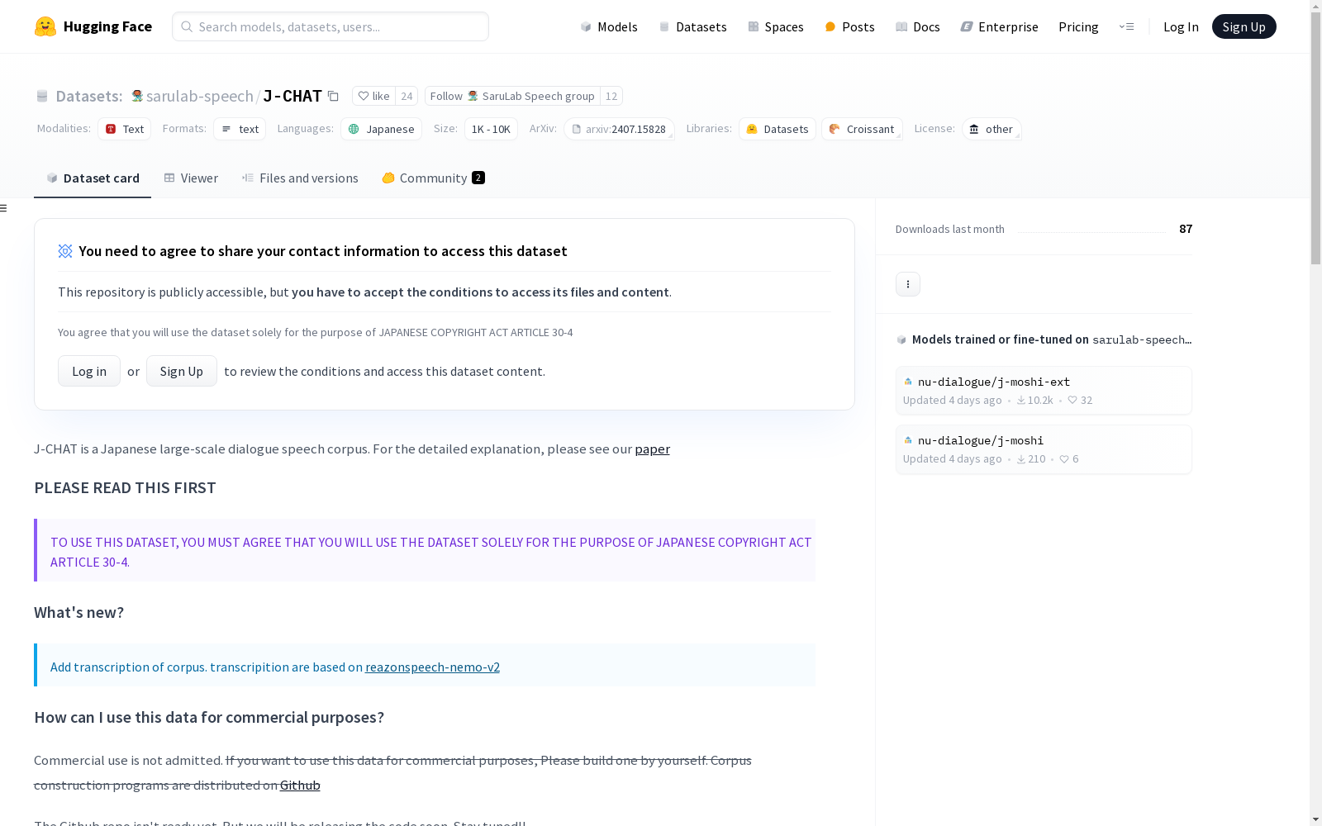Open the 'other' license tag dropdown
Screen dimensions: 1322x826
991,129
